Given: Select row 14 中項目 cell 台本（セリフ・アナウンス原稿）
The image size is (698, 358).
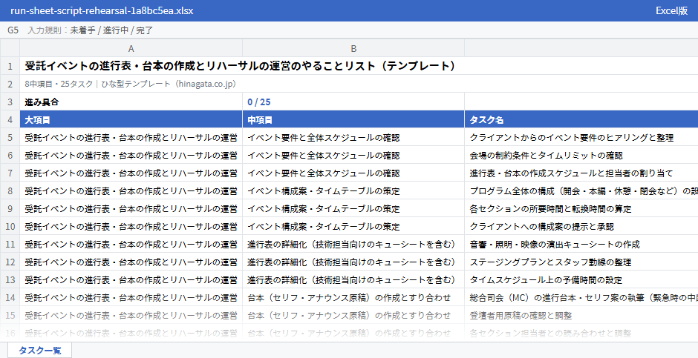Looking at the screenshot, I should point(353,297).
